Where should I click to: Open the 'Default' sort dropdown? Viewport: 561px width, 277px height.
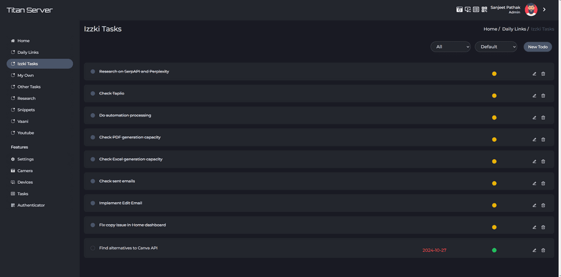496,47
